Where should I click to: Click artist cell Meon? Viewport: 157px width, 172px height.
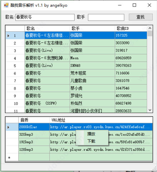[92, 58]
